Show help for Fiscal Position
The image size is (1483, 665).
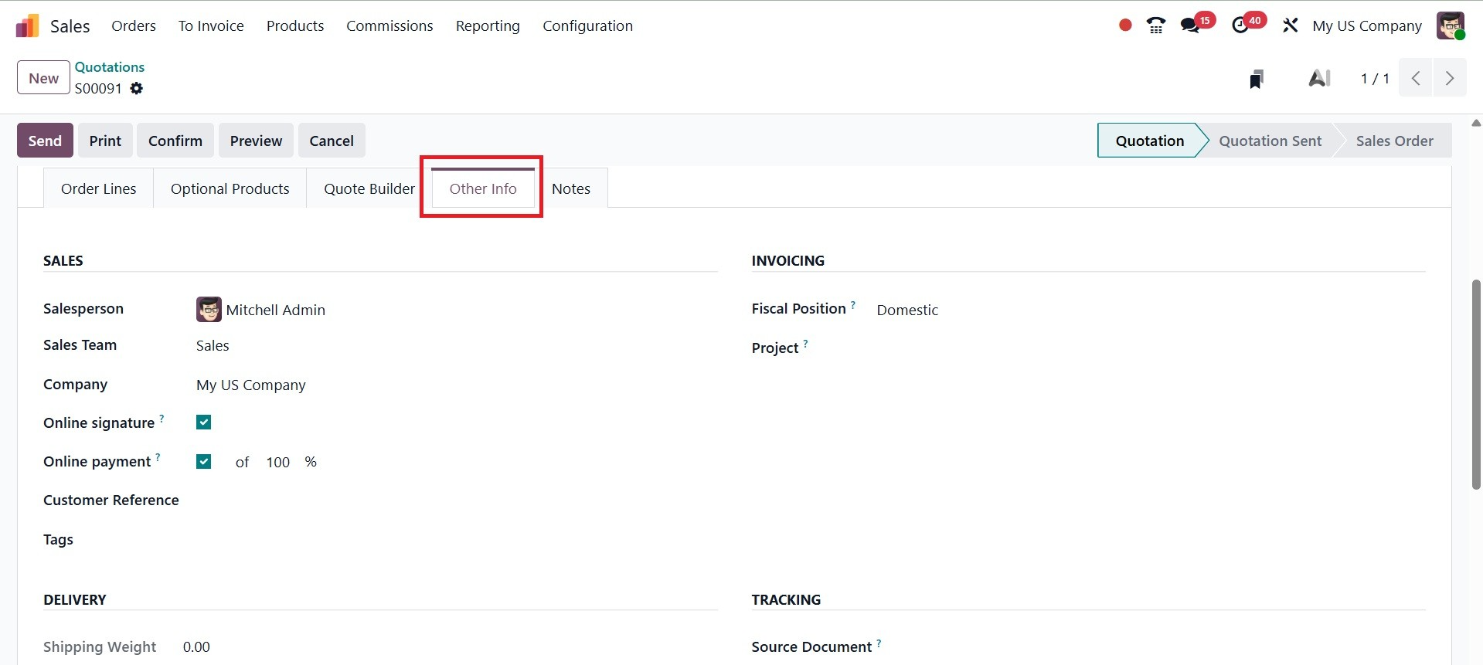point(853,304)
